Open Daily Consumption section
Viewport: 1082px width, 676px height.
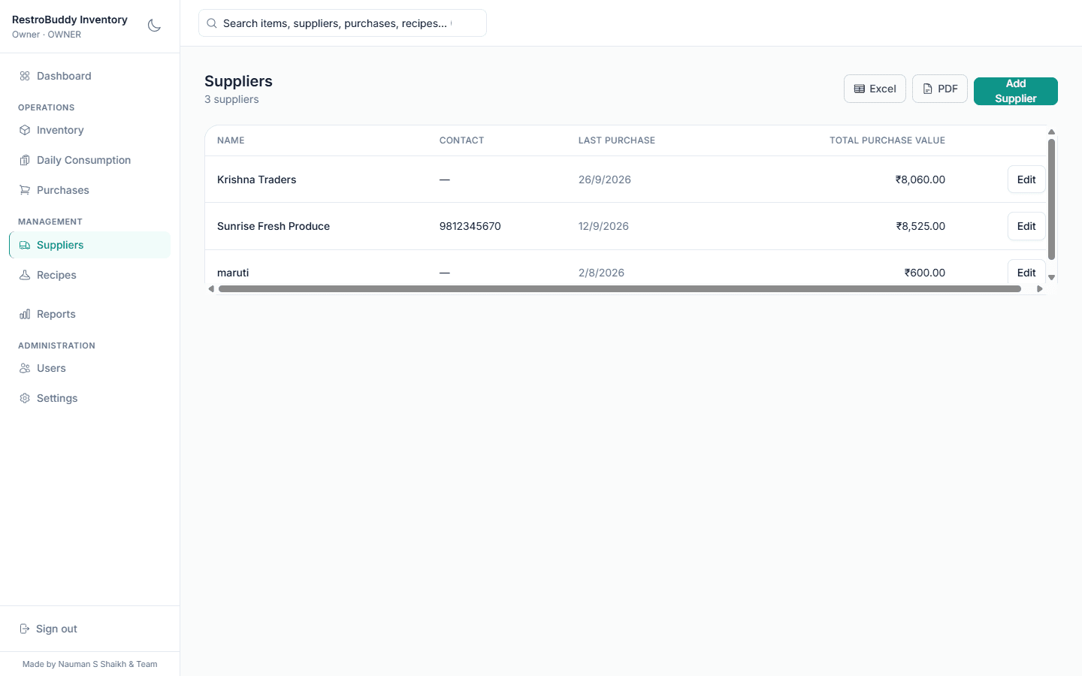90,160
